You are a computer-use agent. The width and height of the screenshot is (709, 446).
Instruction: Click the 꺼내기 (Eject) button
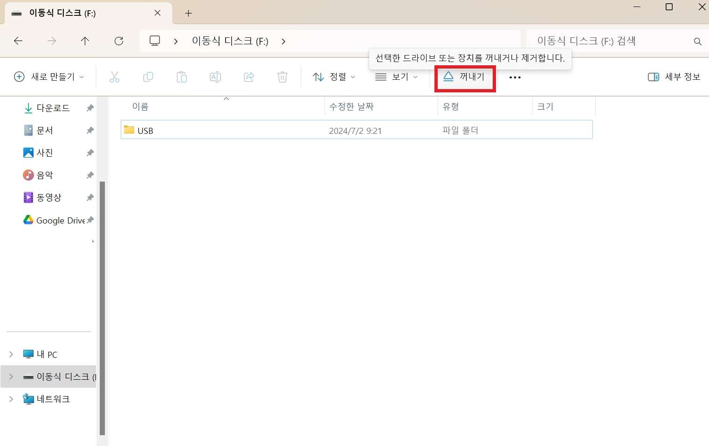click(x=465, y=77)
